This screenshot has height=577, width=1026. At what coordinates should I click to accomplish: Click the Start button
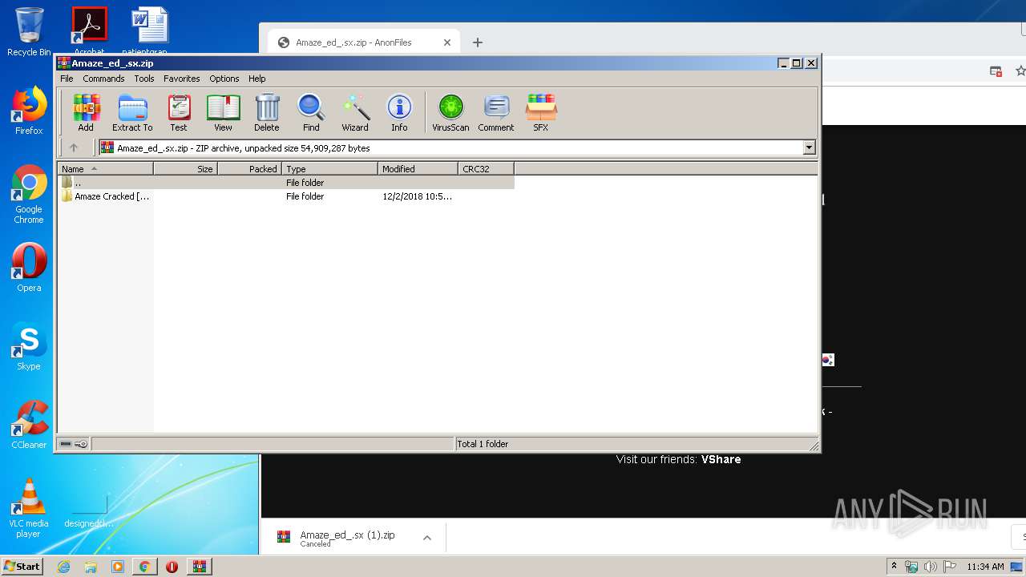(22, 567)
